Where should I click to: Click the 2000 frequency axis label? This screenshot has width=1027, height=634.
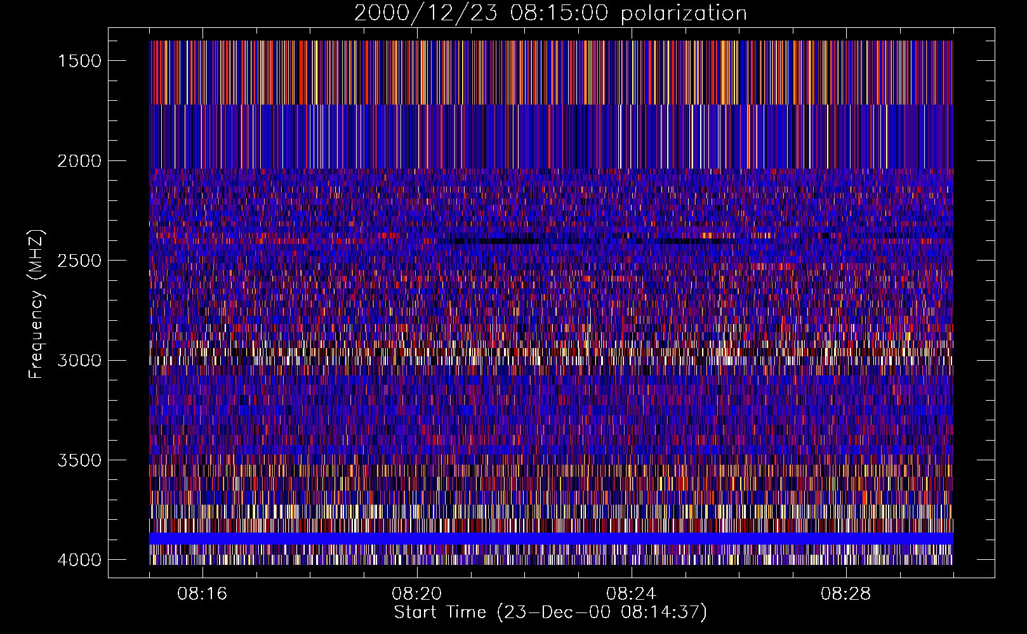79,161
